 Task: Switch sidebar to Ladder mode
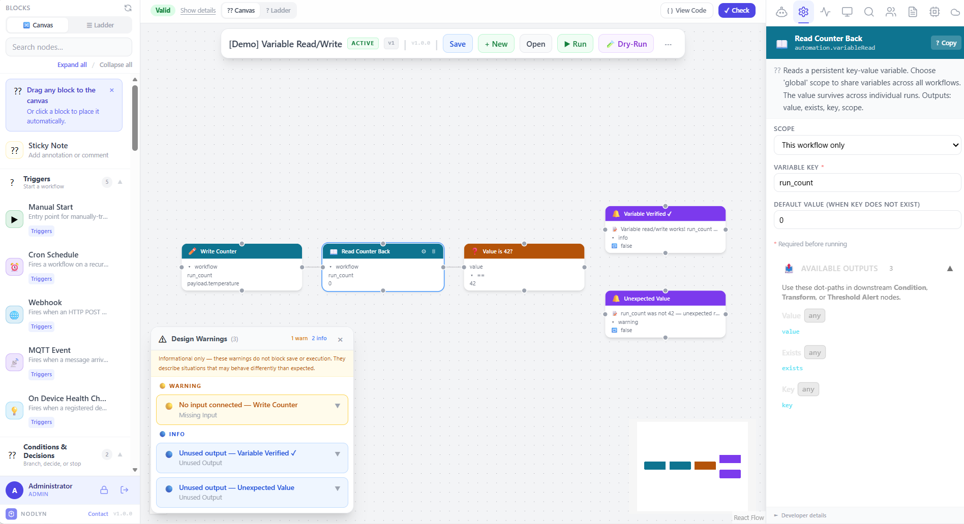pos(100,25)
